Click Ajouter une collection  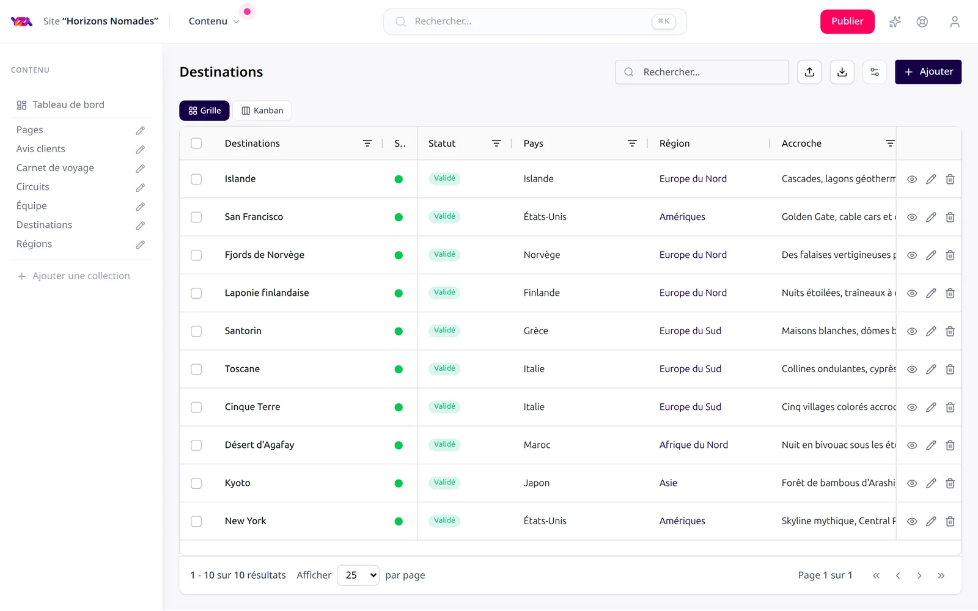pos(73,276)
